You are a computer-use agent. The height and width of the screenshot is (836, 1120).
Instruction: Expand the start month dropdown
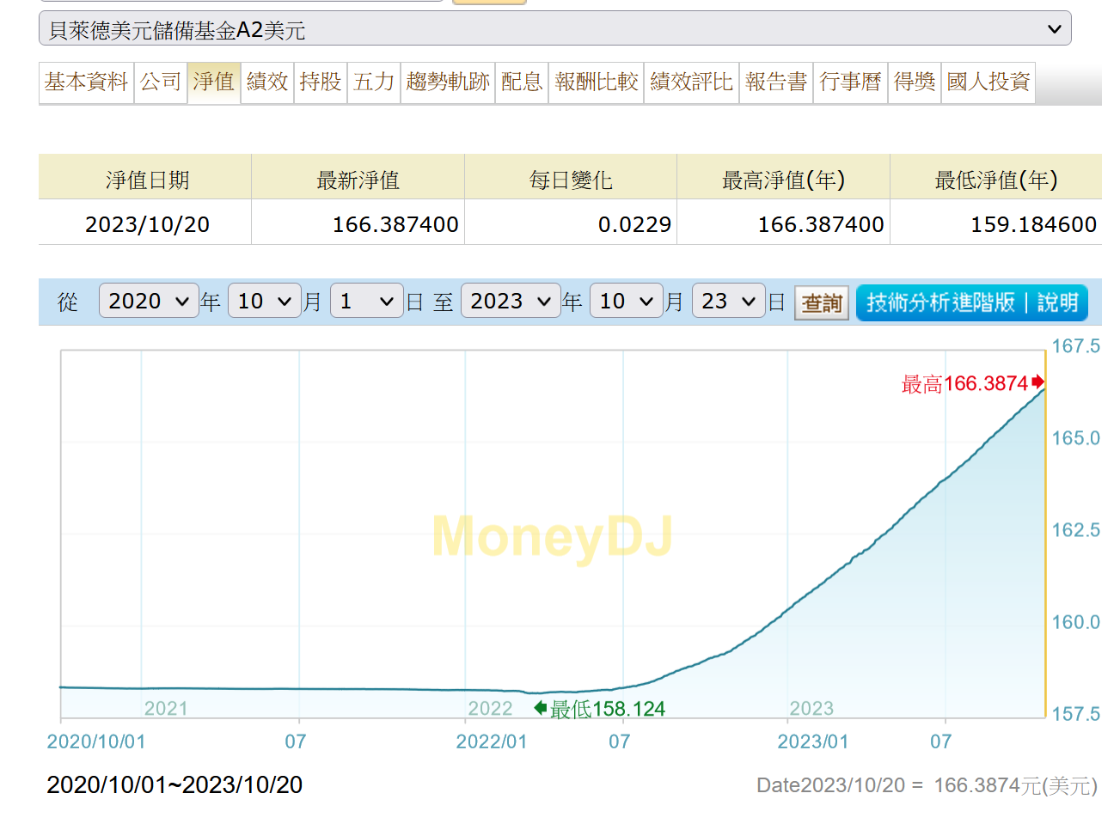[265, 302]
